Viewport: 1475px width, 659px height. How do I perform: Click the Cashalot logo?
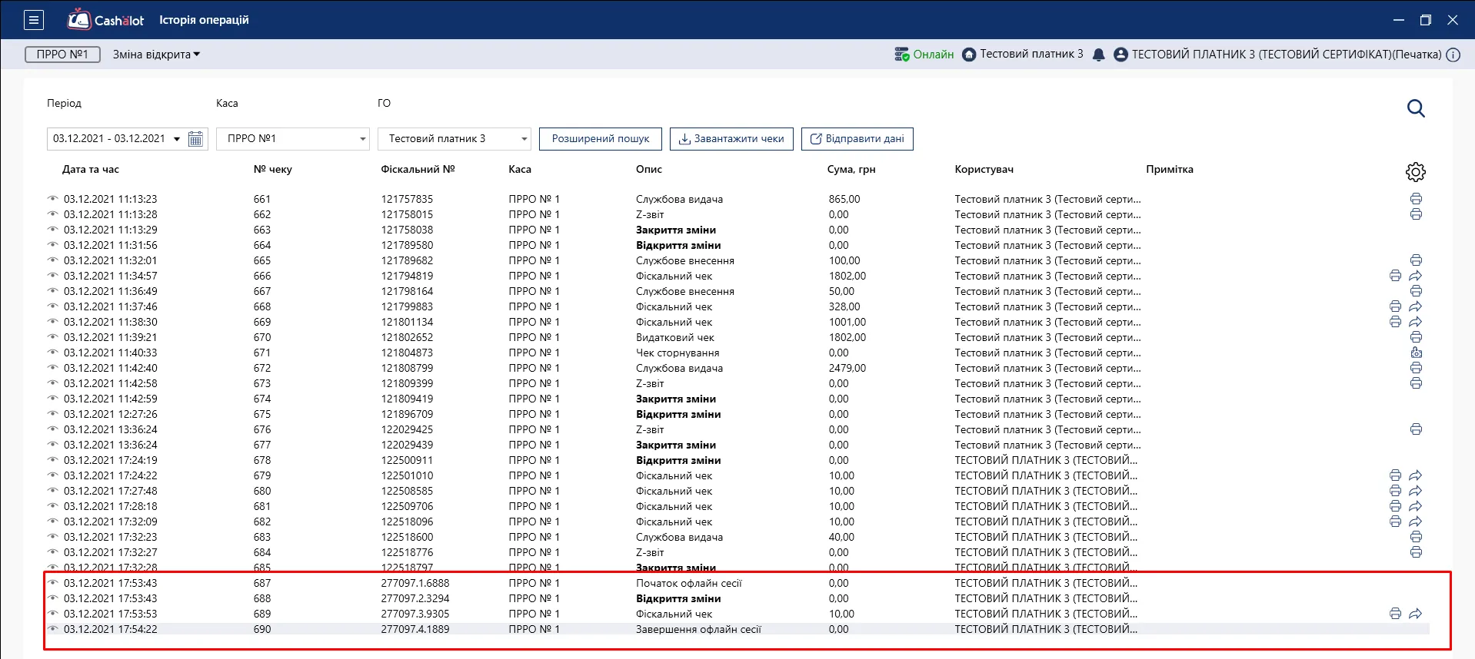tap(105, 20)
